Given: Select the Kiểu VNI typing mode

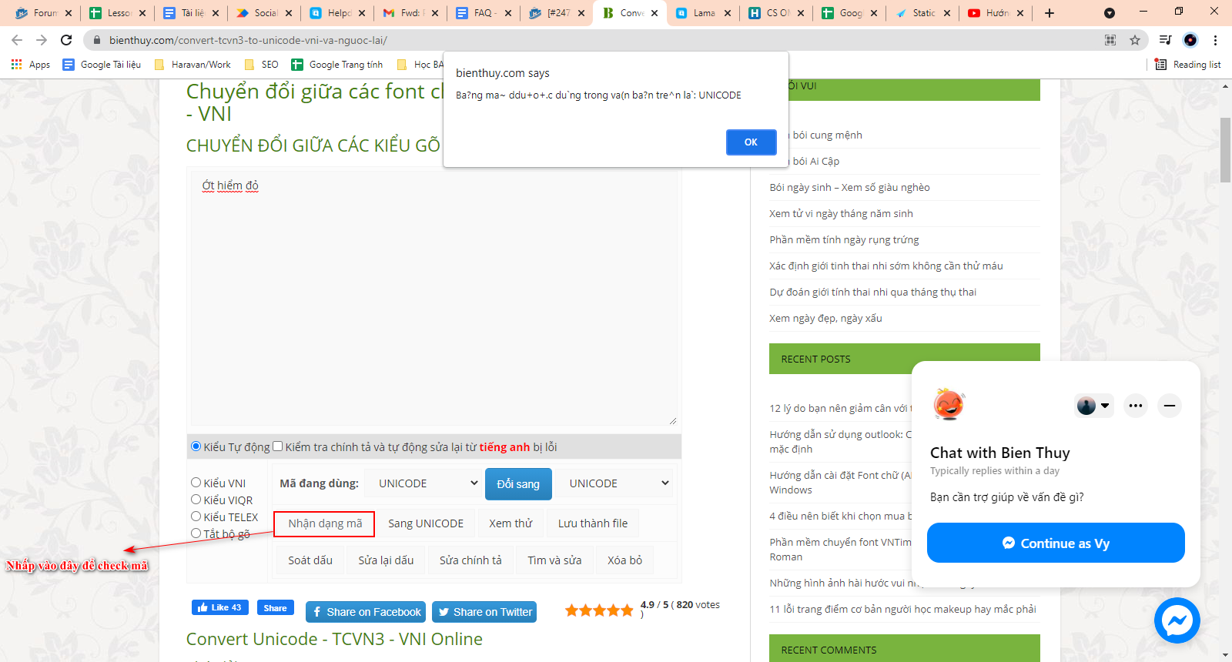Looking at the screenshot, I should pyautogui.click(x=196, y=483).
